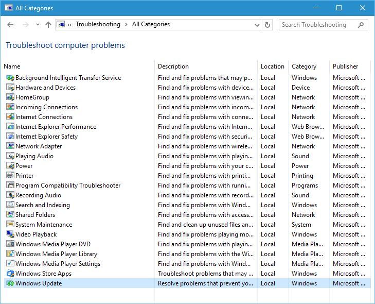The height and width of the screenshot is (304, 375).
Task: Click the Power category cell
Action: [x=300, y=166]
